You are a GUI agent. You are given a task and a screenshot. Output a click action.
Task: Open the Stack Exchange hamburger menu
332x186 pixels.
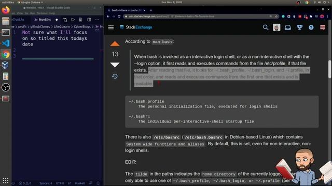(111, 27)
